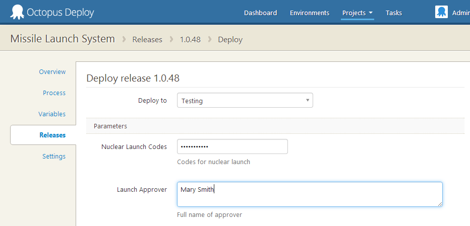The image size is (470, 226).
Task: Open the Variables sidebar tab
Action: pos(52,114)
